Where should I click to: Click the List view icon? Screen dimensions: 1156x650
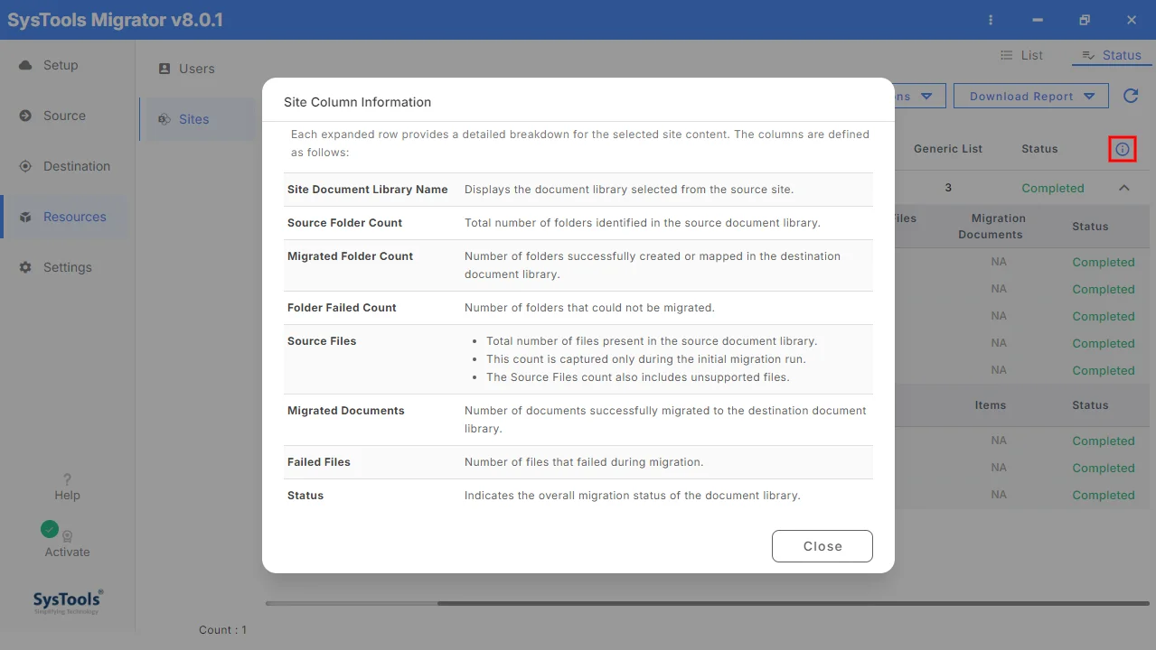pos(1007,55)
